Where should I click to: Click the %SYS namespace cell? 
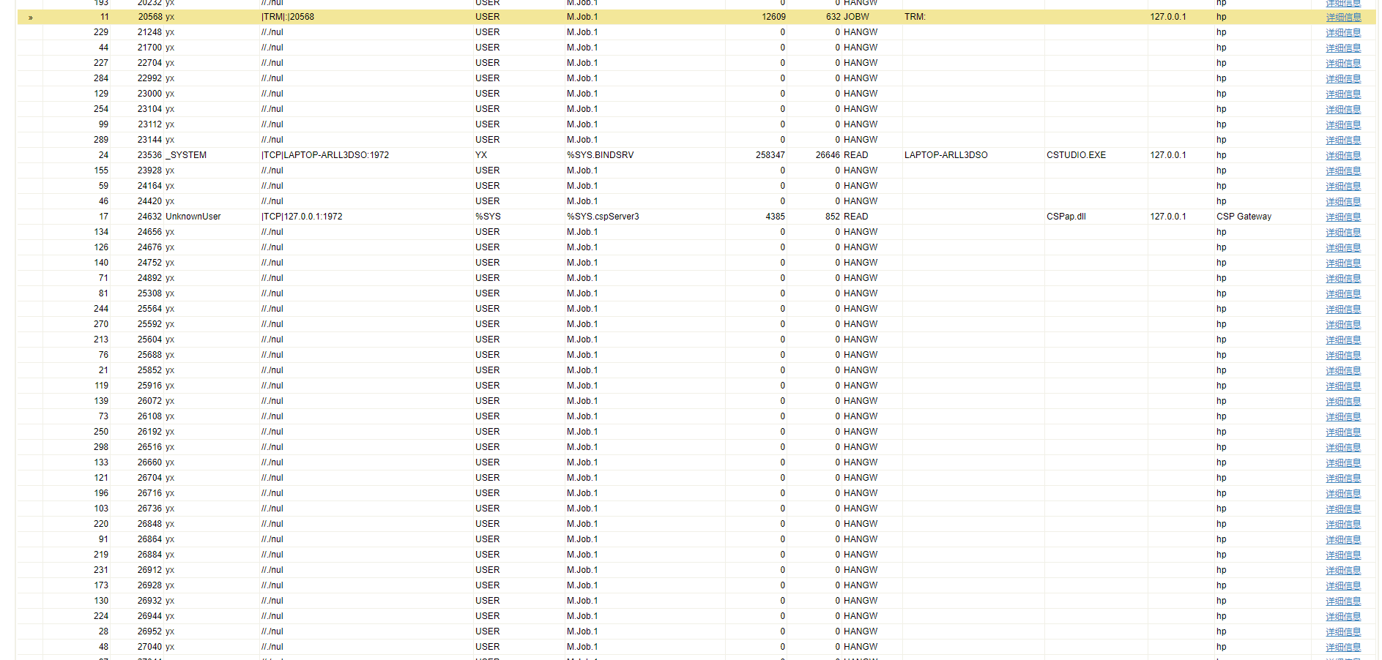click(488, 217)
